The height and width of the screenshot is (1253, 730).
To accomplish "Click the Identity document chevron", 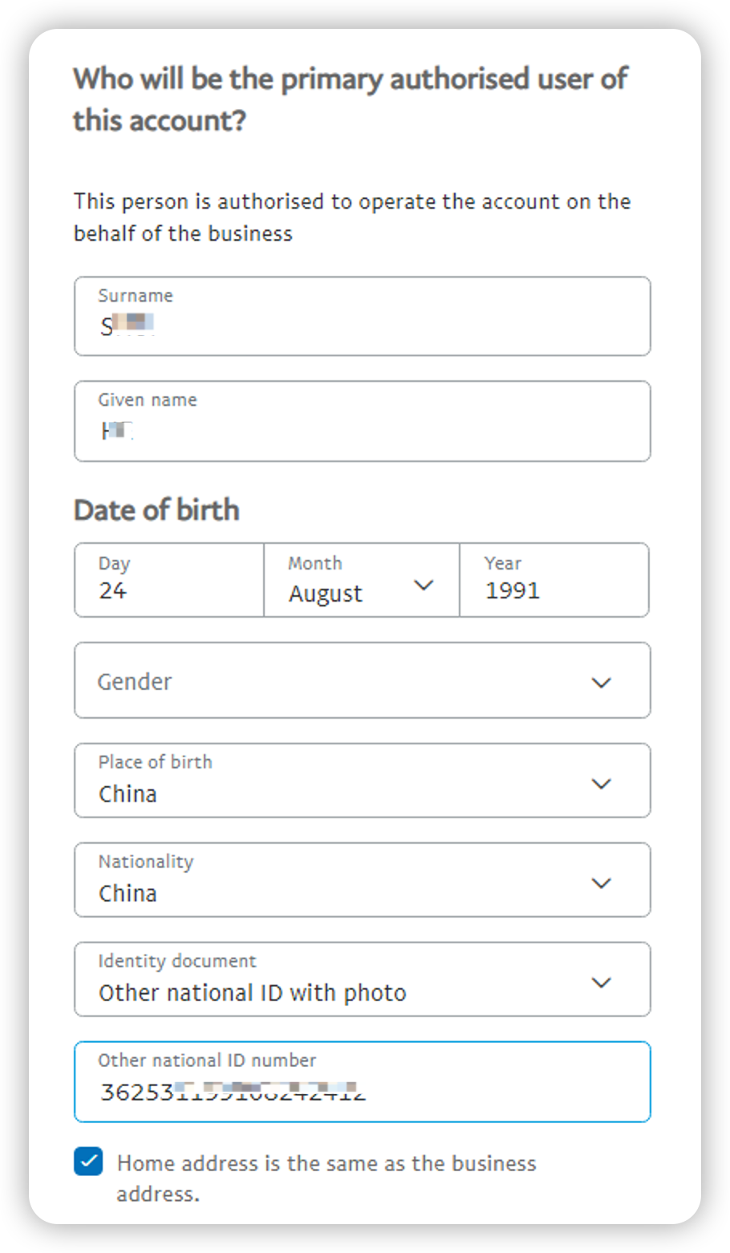I will [x=601, y=982].
